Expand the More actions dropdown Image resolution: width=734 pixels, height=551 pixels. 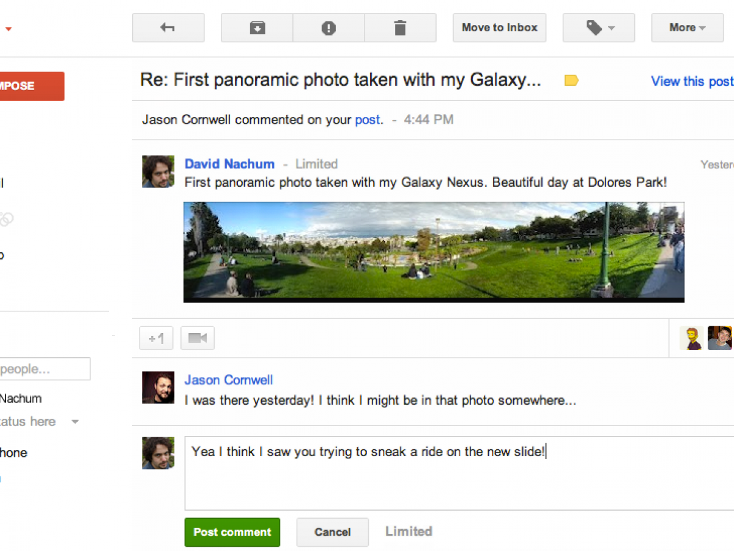[x=687, y=28]
